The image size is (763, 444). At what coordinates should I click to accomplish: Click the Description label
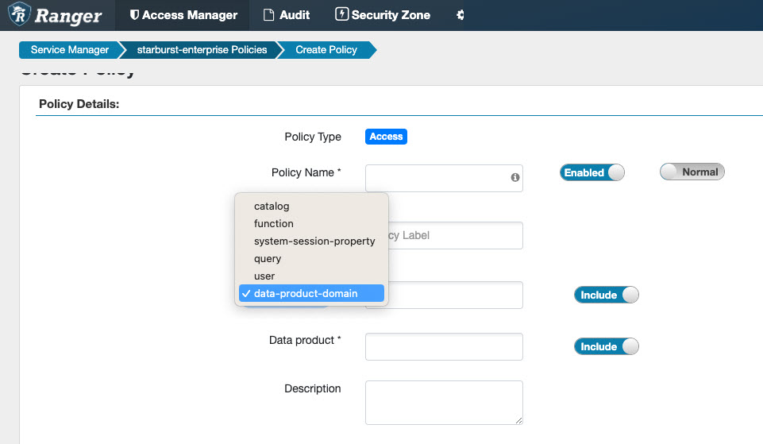(x=312, y=388)
